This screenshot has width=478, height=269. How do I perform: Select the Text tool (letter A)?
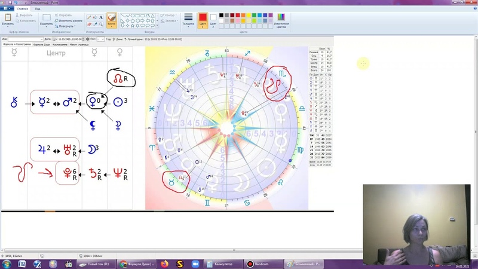tap(101, 18)
